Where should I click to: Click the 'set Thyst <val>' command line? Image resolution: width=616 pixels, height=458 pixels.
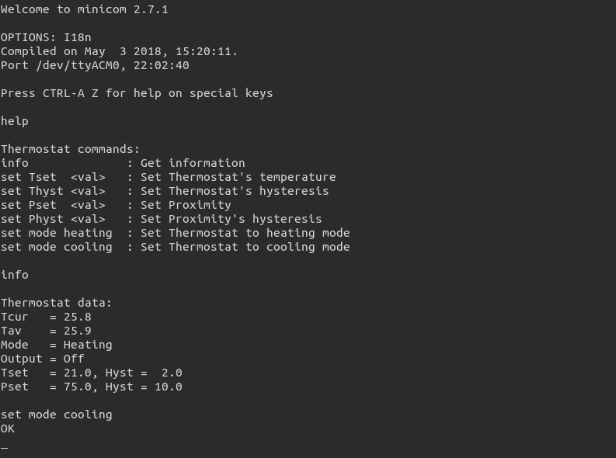coord(53,192)
